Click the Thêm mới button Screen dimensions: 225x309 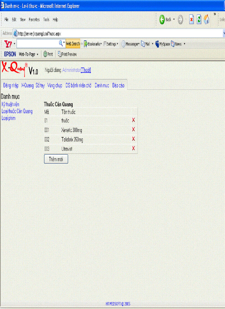(x=56, y=159)
